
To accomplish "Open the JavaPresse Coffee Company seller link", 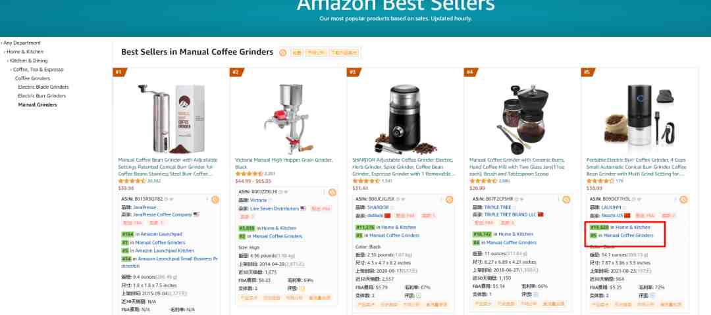I will coord(163,214).
